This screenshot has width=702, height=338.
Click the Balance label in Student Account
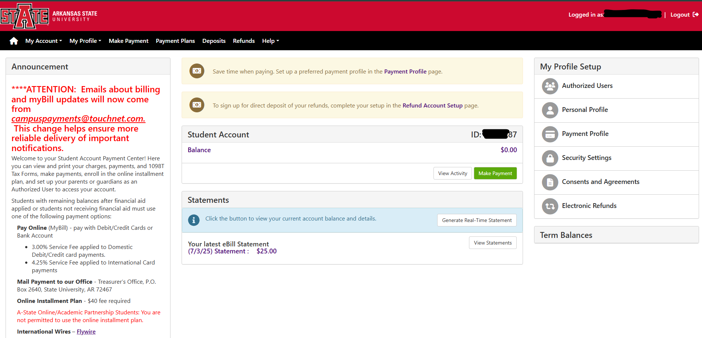click(x=199, y=150)
